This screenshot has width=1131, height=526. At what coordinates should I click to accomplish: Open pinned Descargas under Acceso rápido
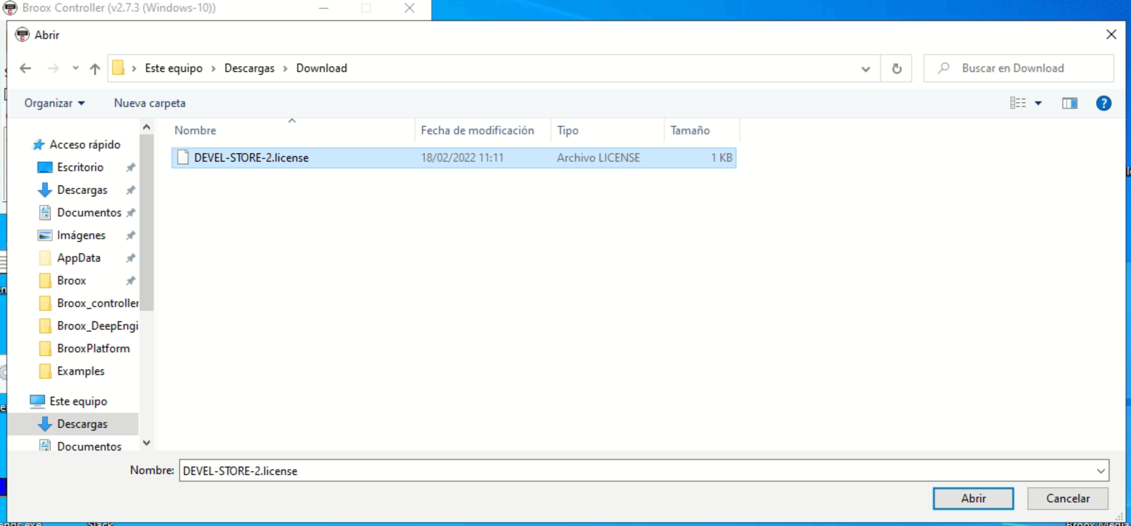[x=82, y=190]
